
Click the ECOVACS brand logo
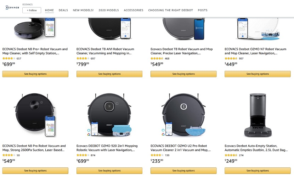coord(11,8)
